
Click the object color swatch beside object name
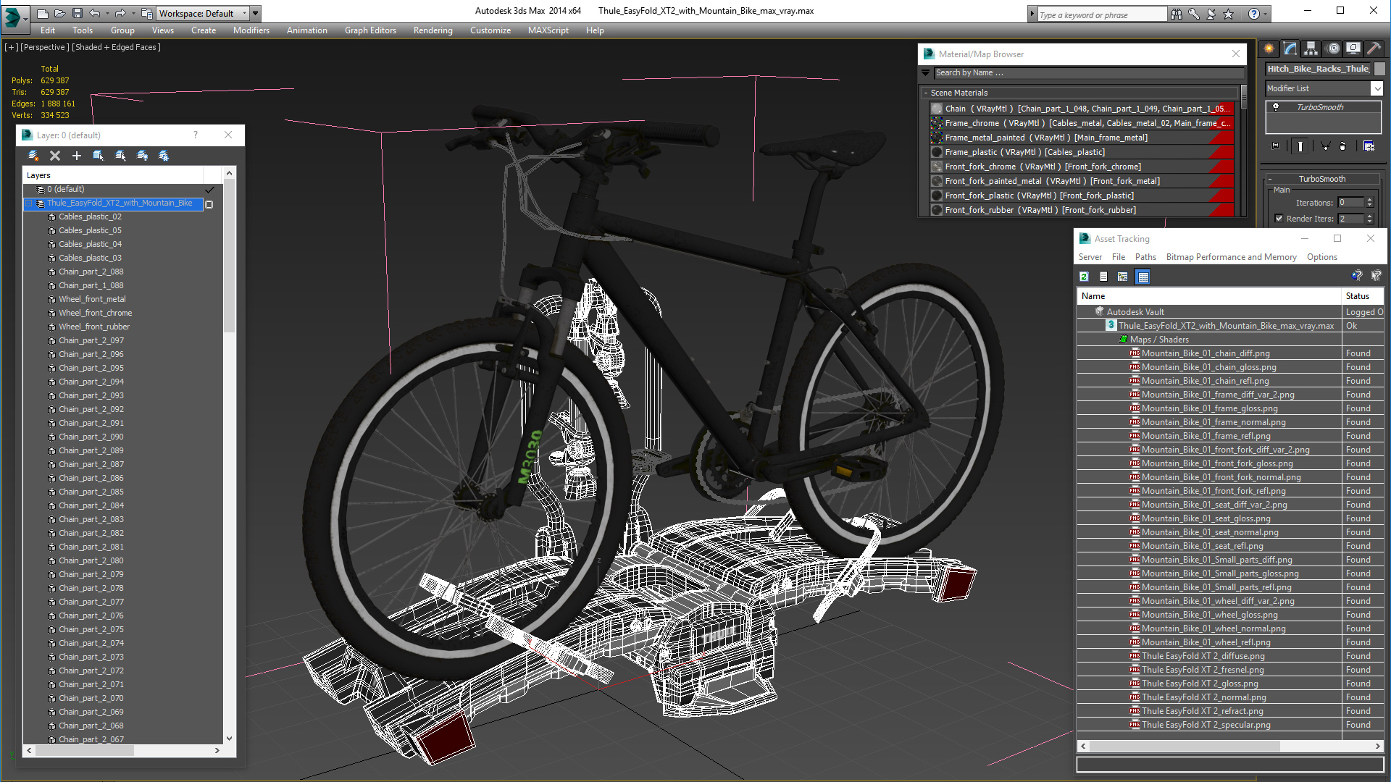(x=1379, y=69)
